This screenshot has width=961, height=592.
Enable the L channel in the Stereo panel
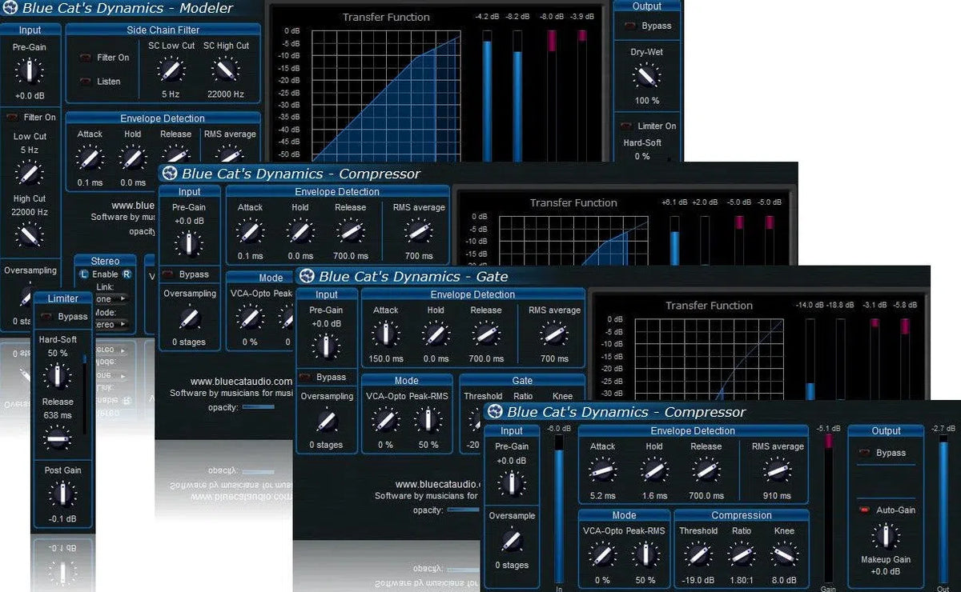pyautogui.click(x=83, y=274)
